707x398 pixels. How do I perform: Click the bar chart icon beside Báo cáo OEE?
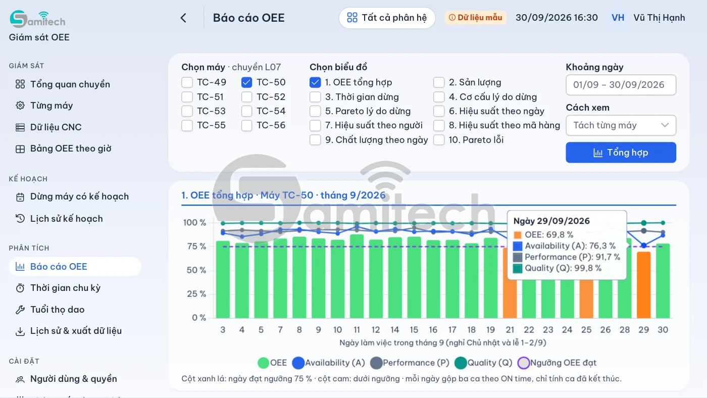click(20, 267)
